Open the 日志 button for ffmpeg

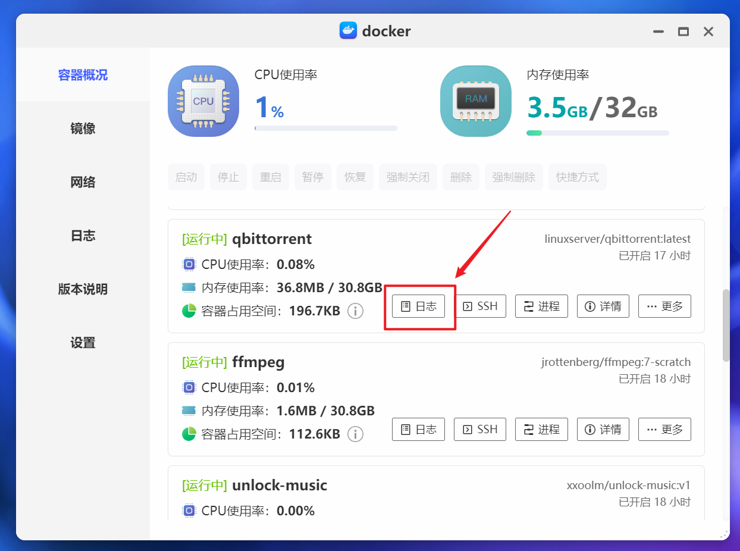pyautogui.click(x=418, y=429)
